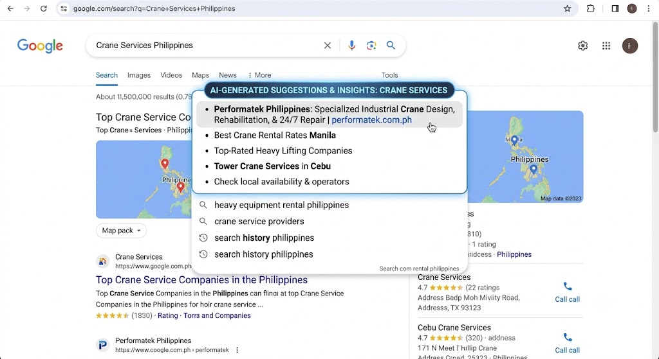The height and width of the screenshot is (359, 659).
Task: Toggle the browser side panel icon
Action: click(615, 8)
